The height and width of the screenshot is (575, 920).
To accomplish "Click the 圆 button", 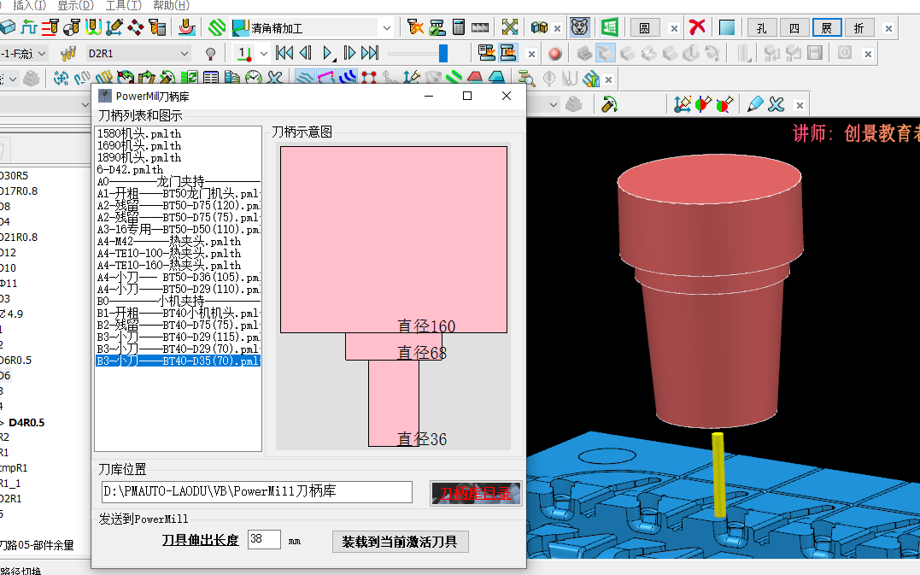I will point(645,28).
